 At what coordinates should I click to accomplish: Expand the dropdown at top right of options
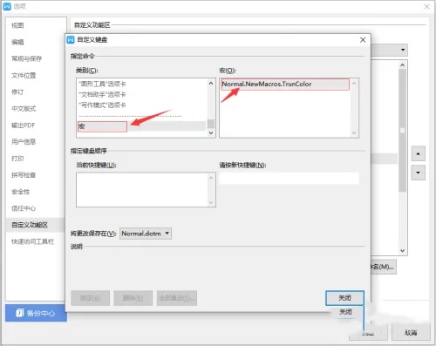(403, 50)
